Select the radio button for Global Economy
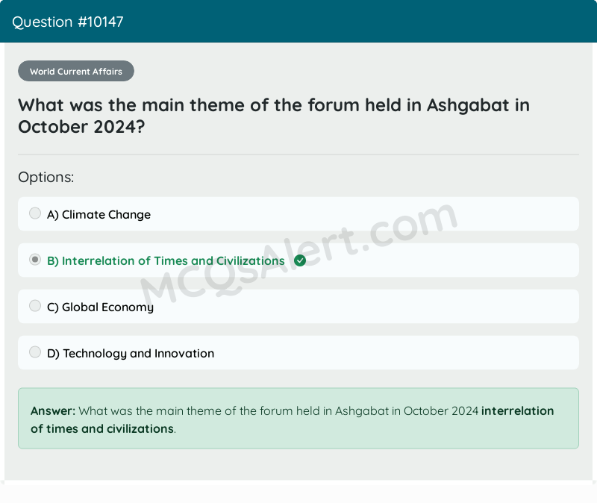Viewport: 597px width, 503px height. tap(34, 305)
